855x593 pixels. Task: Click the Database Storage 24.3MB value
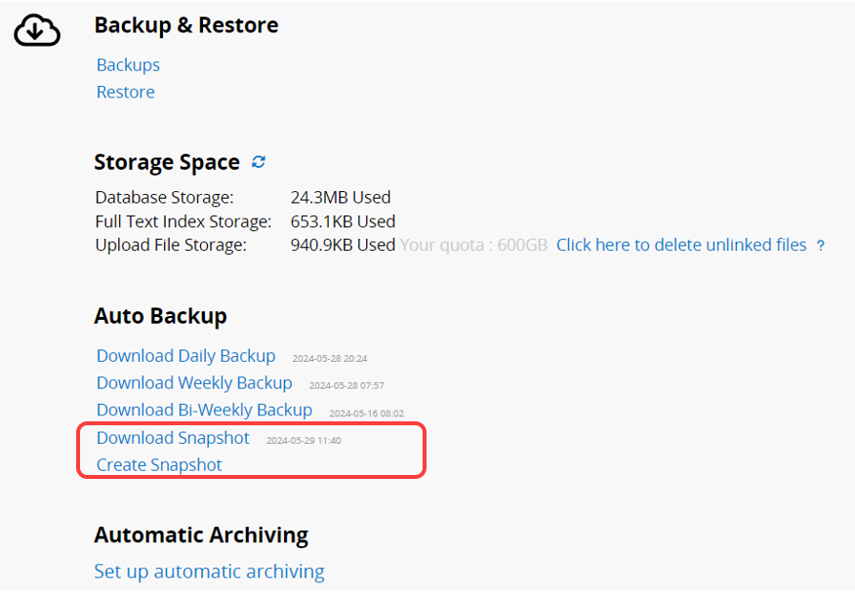(x=341, y=198)
